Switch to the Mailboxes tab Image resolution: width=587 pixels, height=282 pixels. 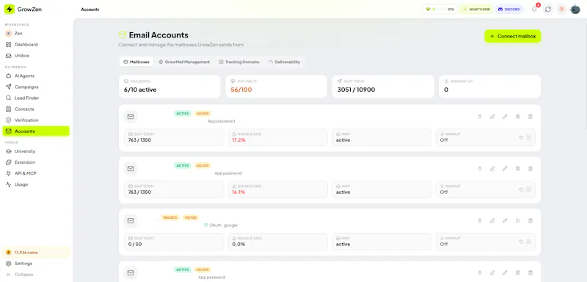point(136,62)
